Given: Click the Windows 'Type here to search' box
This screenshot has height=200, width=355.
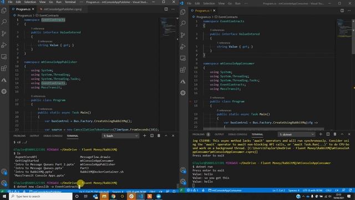Looking at the screenshot, I should [x=40, y=196].
